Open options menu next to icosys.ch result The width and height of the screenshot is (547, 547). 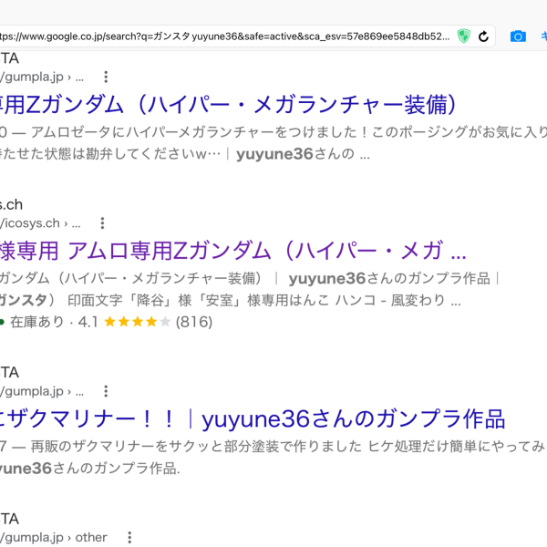click(102, 223)
